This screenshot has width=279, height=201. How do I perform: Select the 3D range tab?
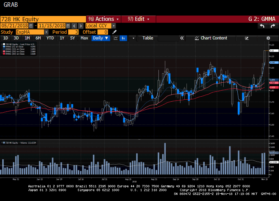(x=16, y=38)
